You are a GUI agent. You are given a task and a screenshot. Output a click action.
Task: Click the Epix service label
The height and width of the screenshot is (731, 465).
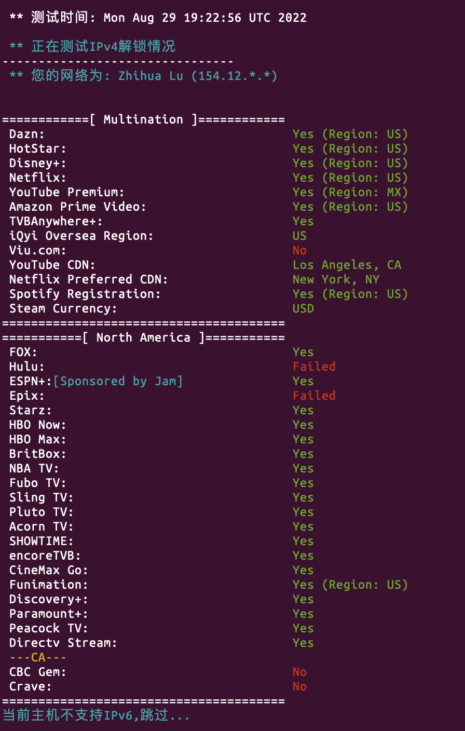coord(27,396)
